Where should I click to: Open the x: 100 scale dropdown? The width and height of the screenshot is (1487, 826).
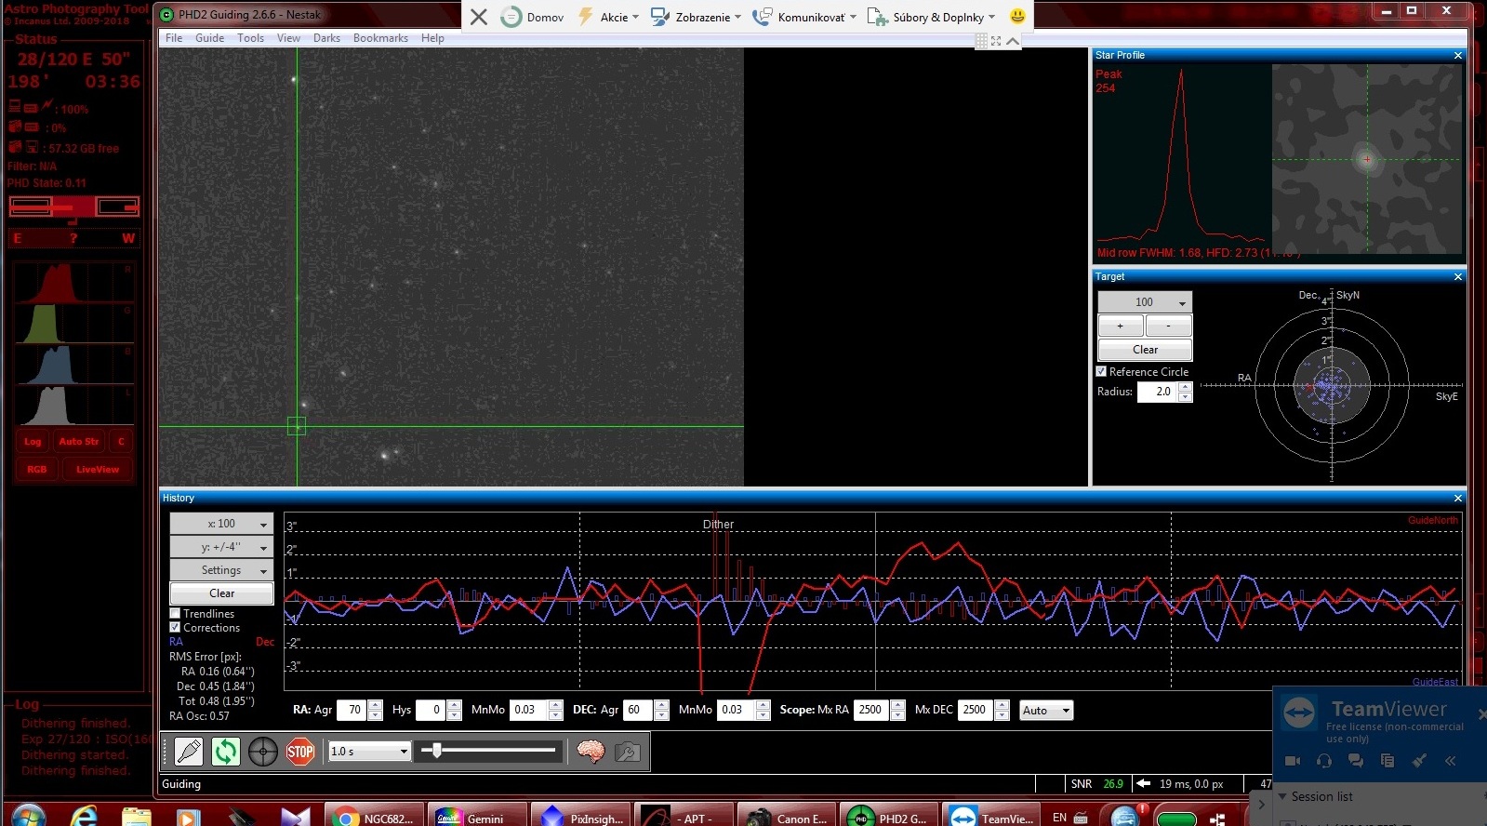221,524
